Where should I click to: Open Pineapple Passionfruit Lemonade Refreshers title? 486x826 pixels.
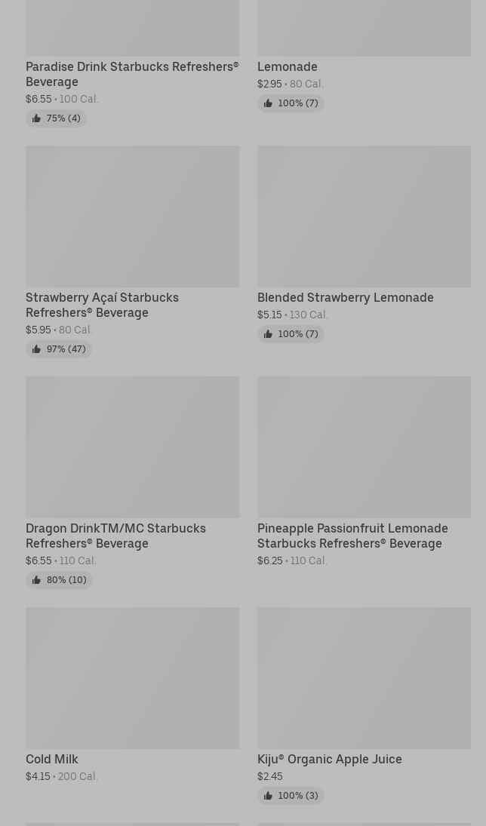pyautogui.click(x=352, y=536)
